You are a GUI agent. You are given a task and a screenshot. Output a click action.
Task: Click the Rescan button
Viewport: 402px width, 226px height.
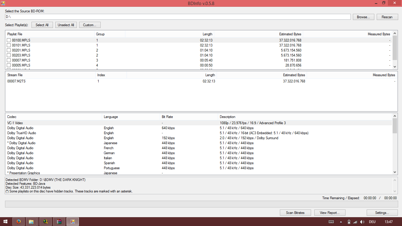(x=387, y=17)
